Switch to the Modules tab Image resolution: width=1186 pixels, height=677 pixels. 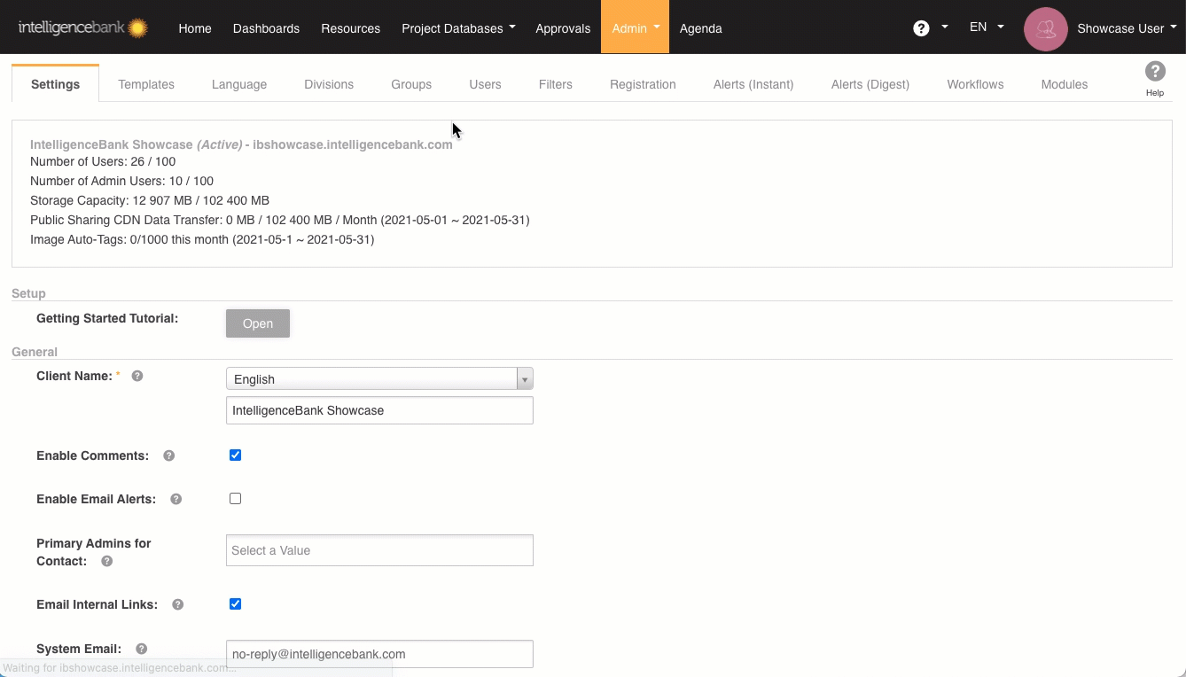click(1065, 84)
